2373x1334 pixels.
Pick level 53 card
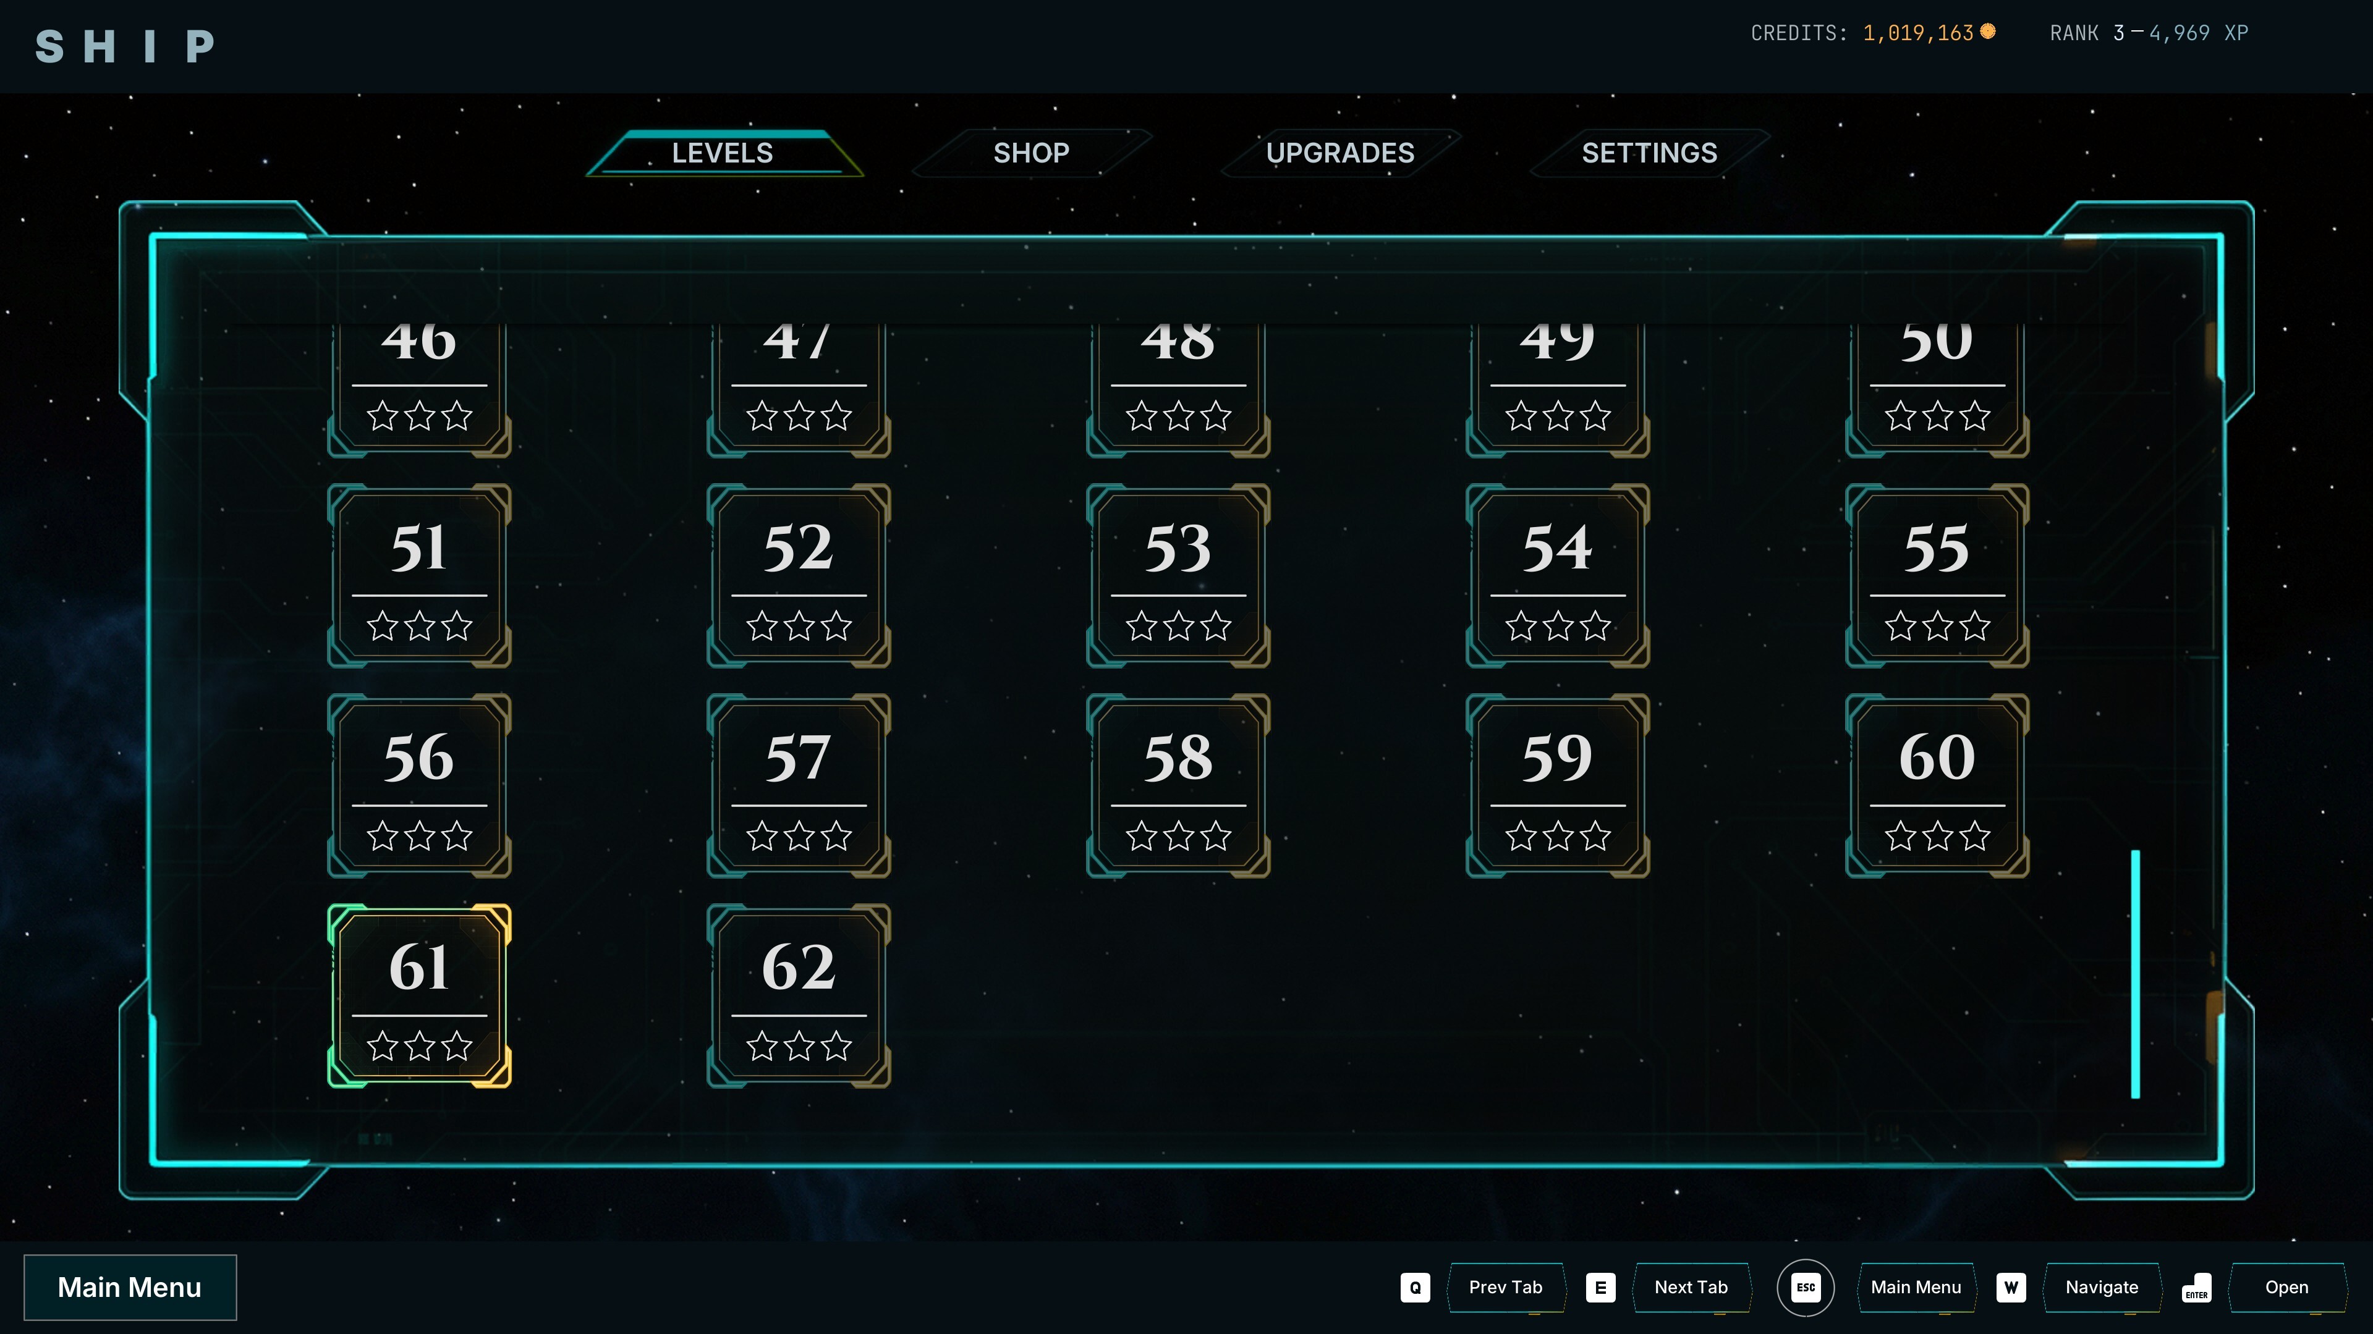click(x=1178, y=575)
